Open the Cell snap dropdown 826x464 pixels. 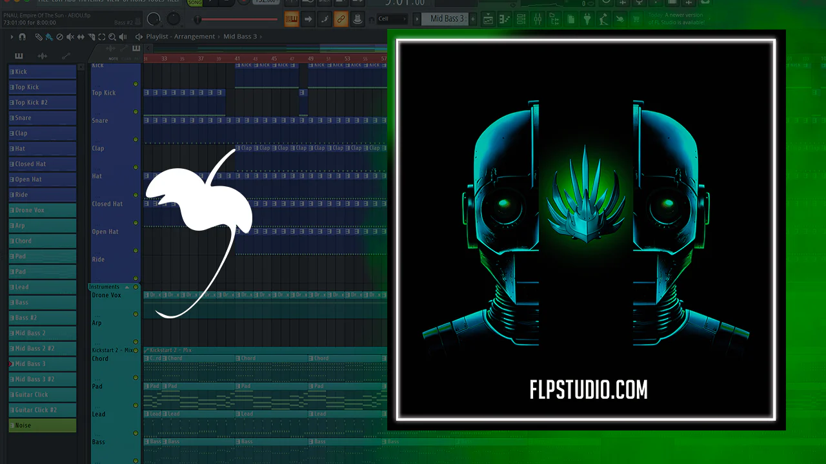point(392,19)
